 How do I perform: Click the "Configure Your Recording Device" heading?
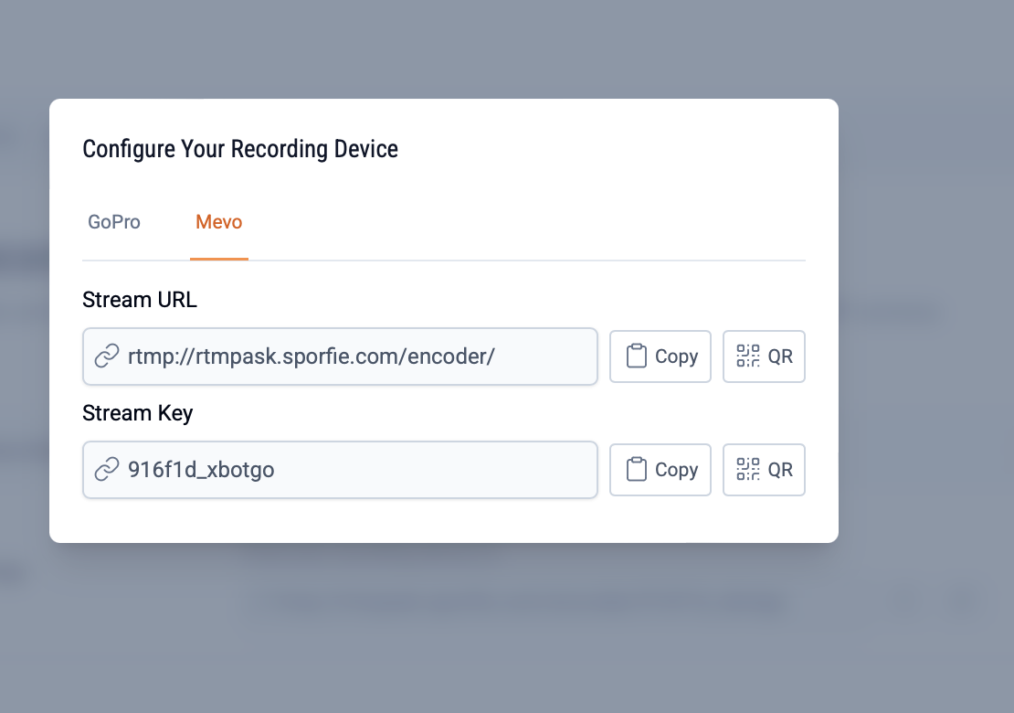point(240,149)
